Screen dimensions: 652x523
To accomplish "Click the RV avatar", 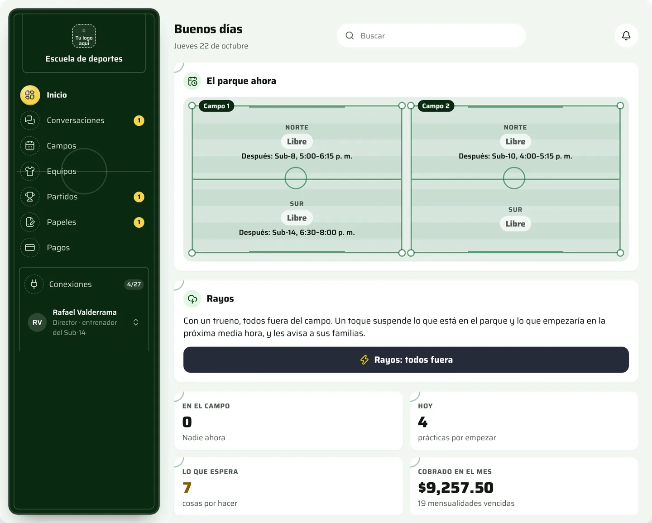I will 37,322.
